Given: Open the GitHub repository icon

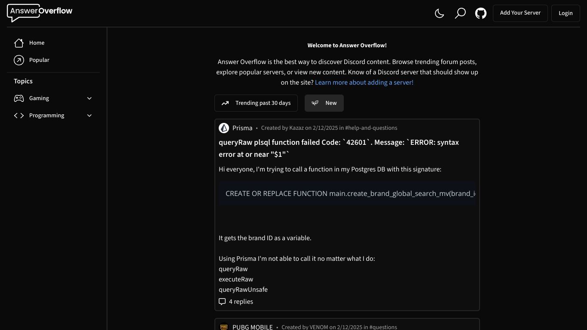Looking at the screenshot, I should coord(480,13).
